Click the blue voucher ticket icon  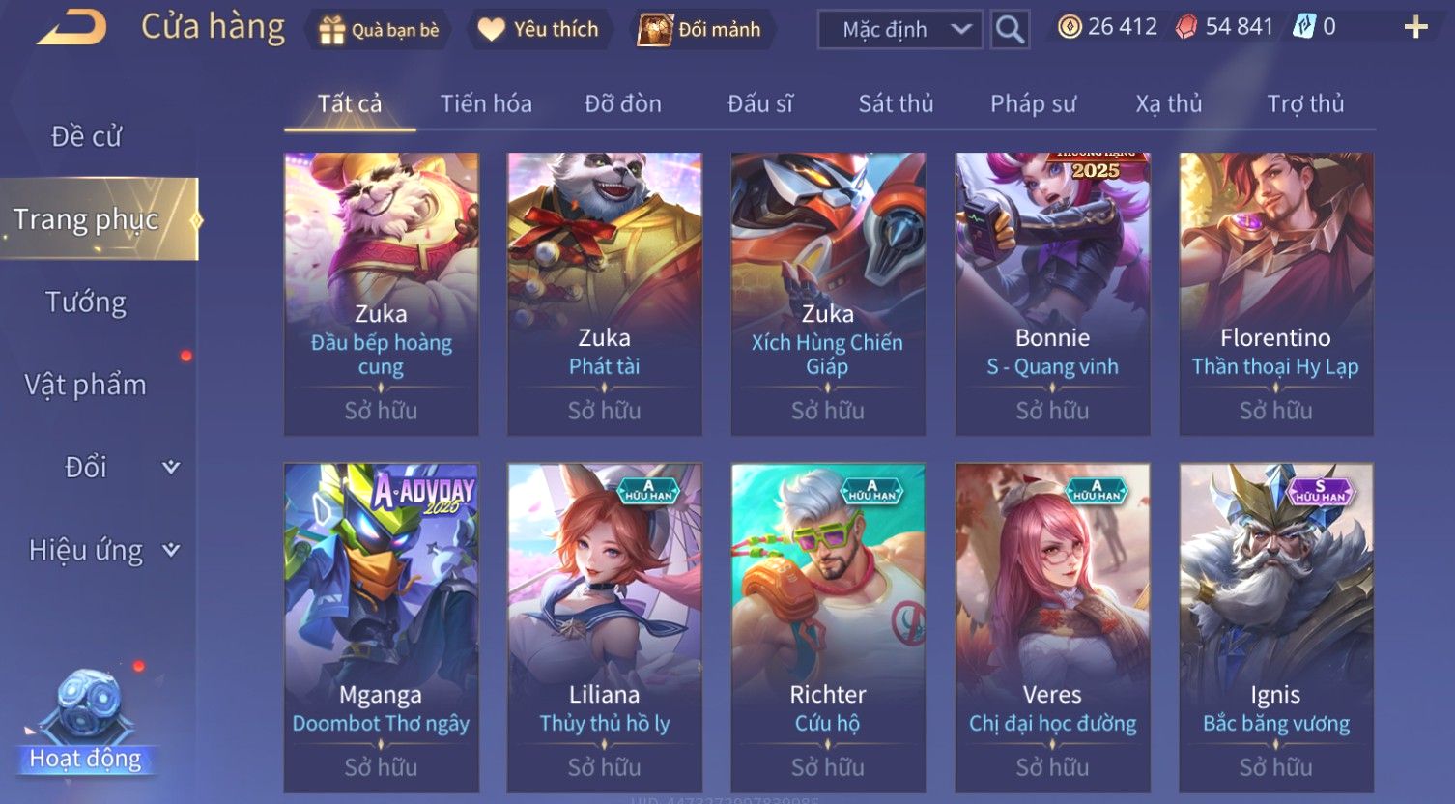(x=1304, y=27)
